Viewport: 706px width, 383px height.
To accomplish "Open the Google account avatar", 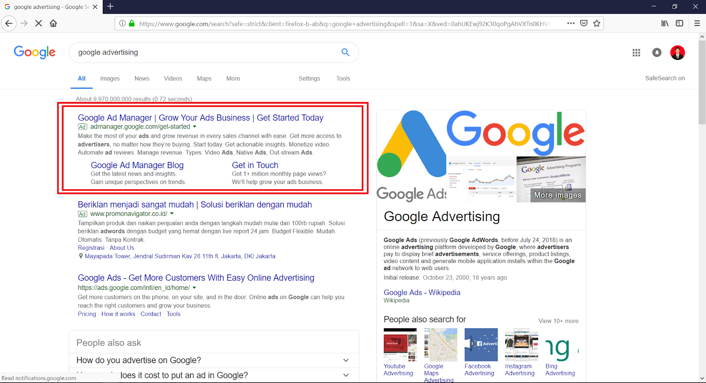I will [x=677, y=53].
